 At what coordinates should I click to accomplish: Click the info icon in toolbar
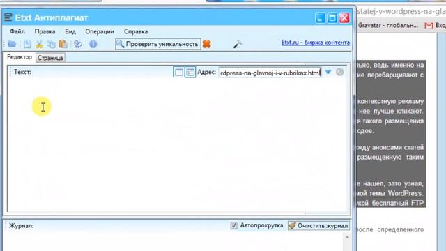[93, 44]
